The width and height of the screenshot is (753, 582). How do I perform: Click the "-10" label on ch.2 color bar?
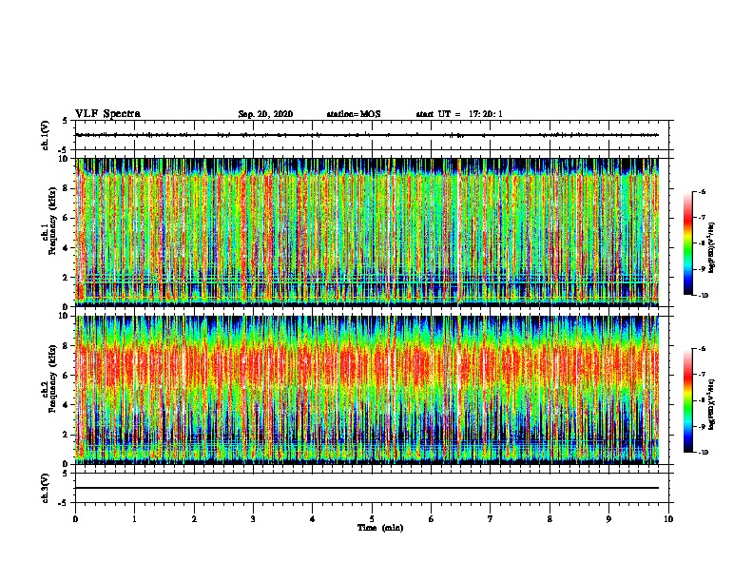point(703,453)
